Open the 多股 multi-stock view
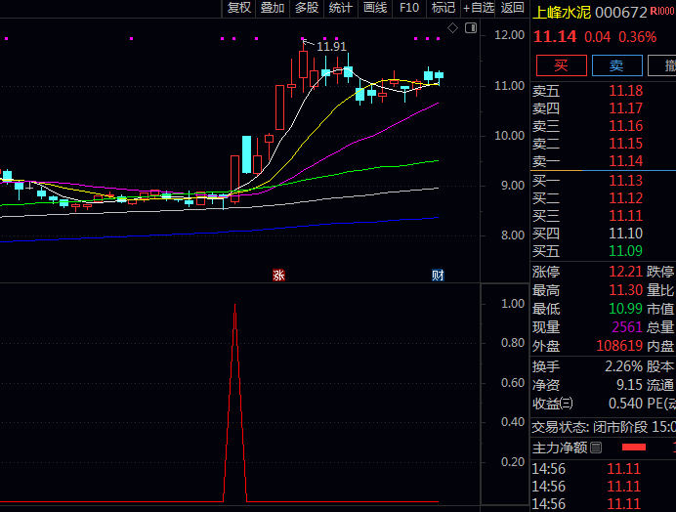Viewport: 676px width, 512px height. click(307, 8)
